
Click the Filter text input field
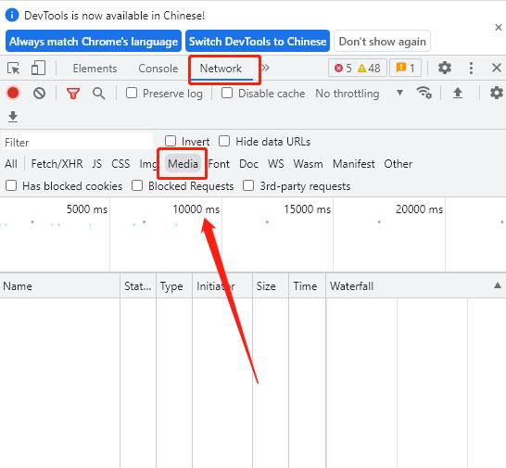click(78, 142)
